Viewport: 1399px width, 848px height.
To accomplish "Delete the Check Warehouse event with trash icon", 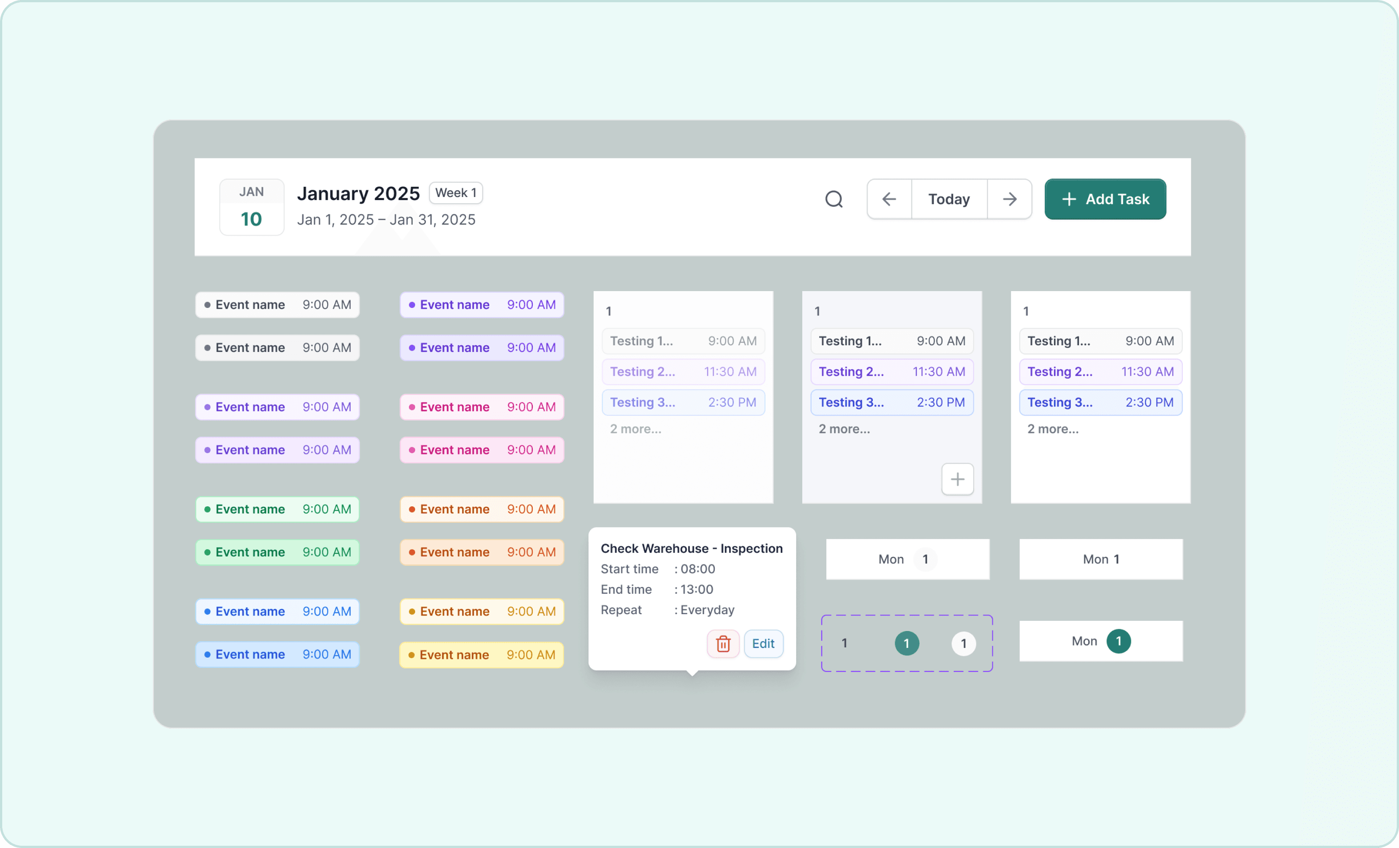I will coord(723,644).
